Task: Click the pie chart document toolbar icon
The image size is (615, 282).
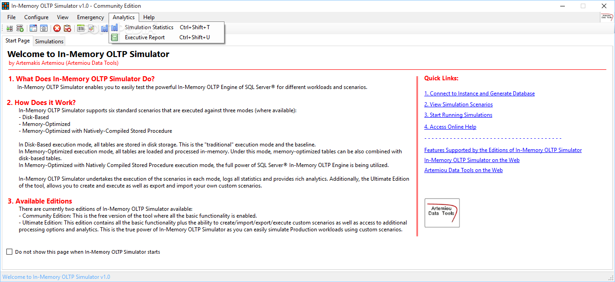Action: pos(91,28)
